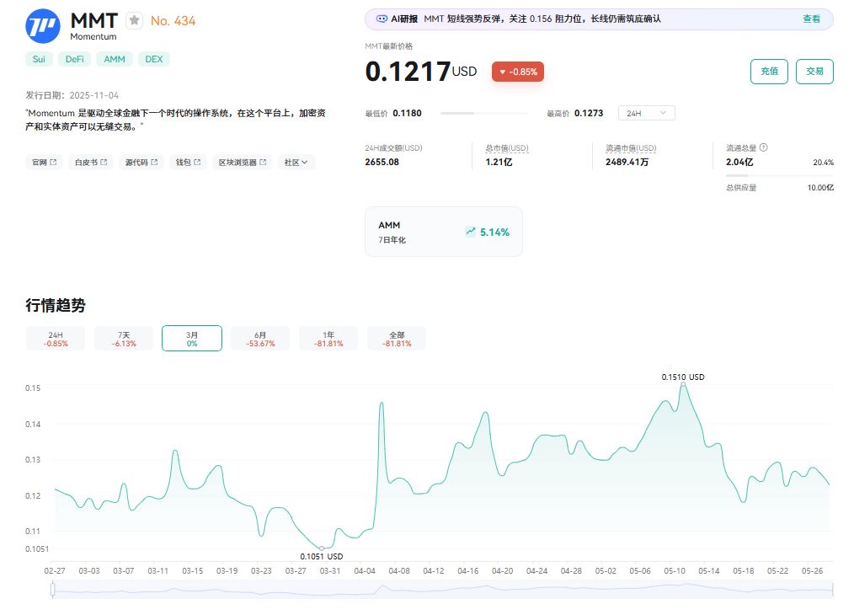Viewport: 854px width, 615px height.
Task: Click external-link icon on 钱包 button
Action: point(197,163)
